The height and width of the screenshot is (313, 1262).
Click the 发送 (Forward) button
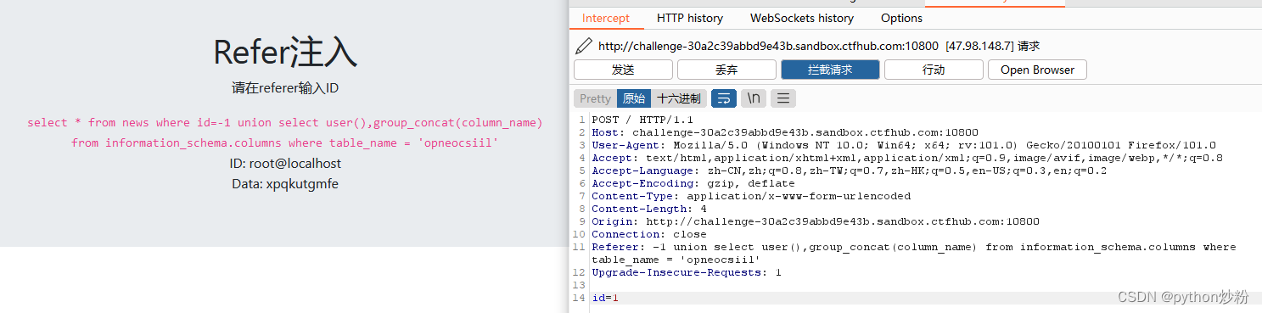click(x=623, y=70)
